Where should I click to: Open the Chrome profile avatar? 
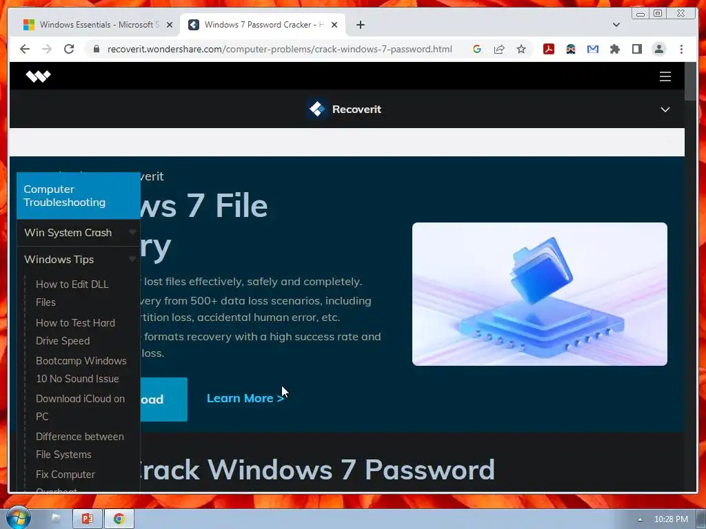pos(658,49)
